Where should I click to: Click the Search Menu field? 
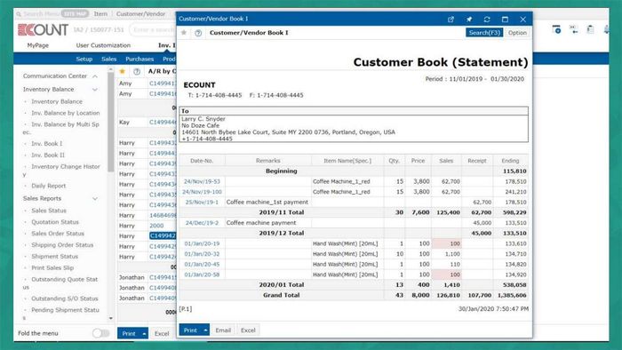(x=42, y=14)
